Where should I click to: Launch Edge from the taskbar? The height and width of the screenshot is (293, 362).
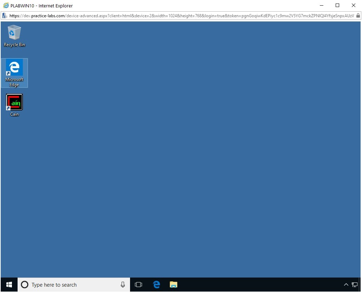point(156,285)
